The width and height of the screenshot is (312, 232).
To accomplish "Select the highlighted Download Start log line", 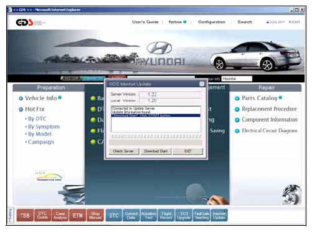I will pos(156,115).
